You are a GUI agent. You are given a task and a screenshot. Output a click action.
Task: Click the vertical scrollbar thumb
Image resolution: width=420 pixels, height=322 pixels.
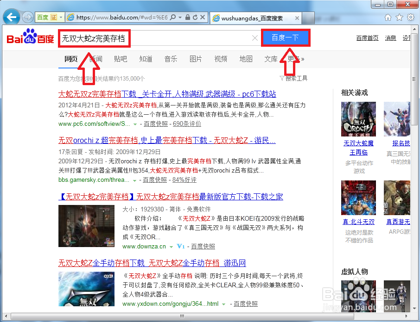pyautogui.click(x=414, y=79)
